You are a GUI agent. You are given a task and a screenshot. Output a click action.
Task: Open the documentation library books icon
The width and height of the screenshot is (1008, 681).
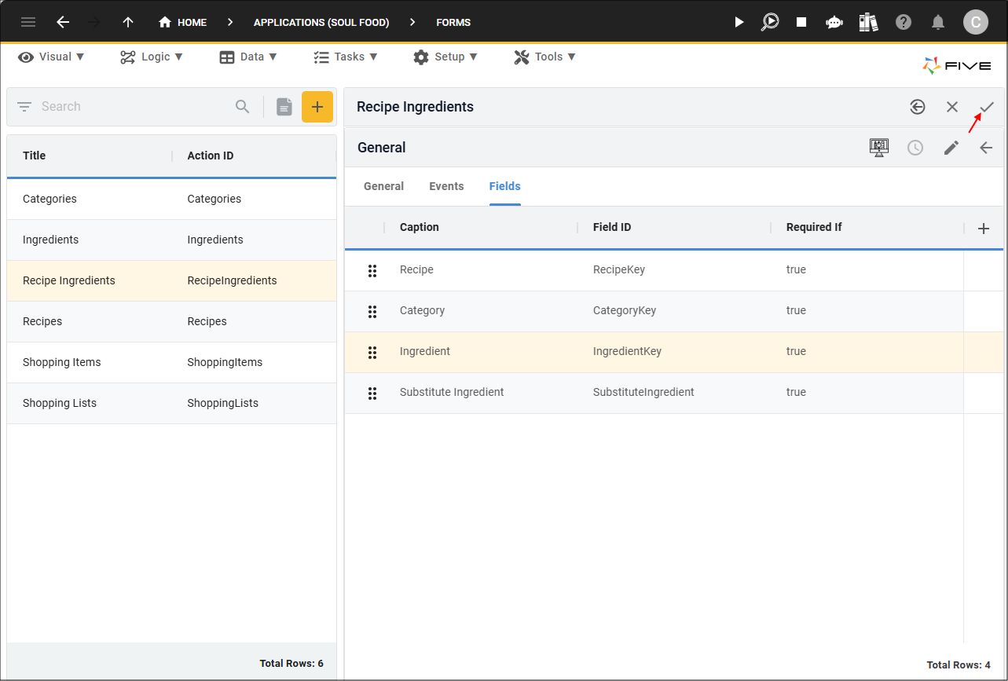(x=868, y=22)
